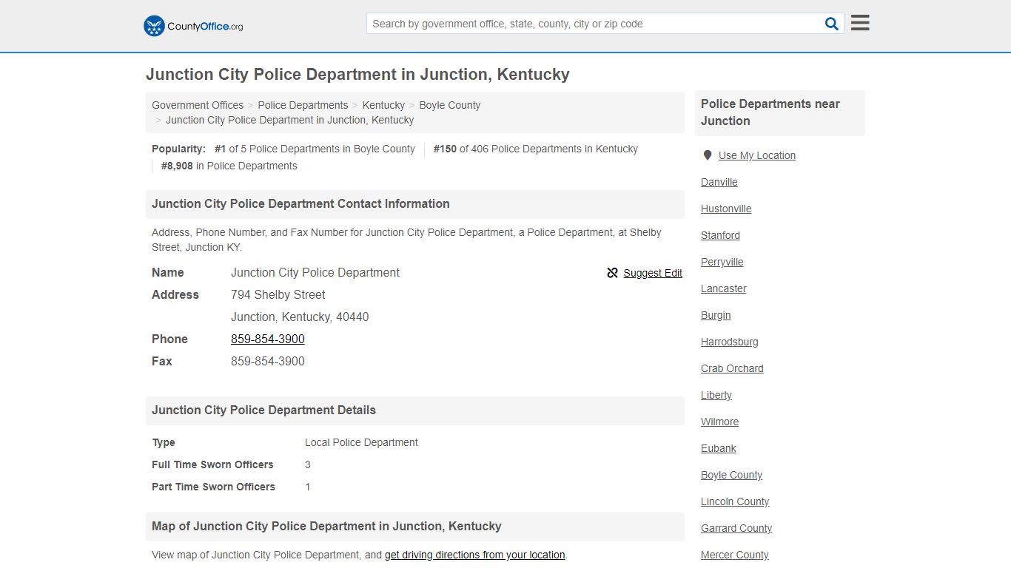Click the page title heading
The height and width of the screenshot is (568, 1011).
357,74
